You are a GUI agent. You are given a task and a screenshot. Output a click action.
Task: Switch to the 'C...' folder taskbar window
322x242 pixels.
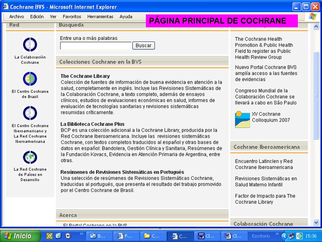click(154, 236)
